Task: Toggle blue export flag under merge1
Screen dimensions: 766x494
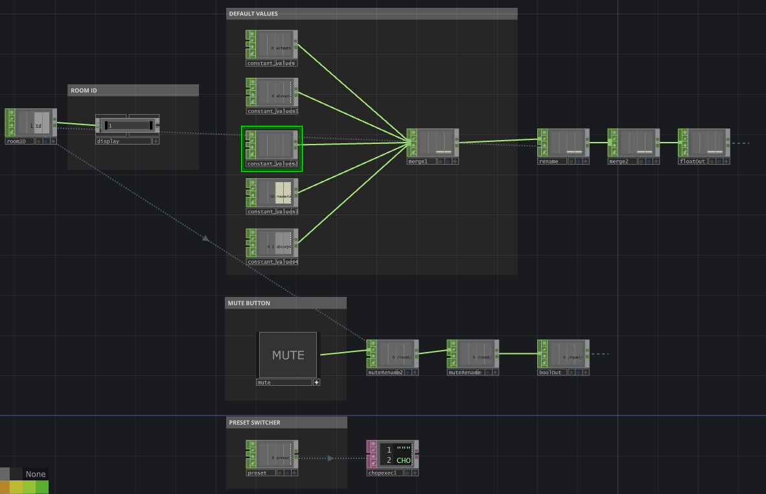Action: [448, 161]
